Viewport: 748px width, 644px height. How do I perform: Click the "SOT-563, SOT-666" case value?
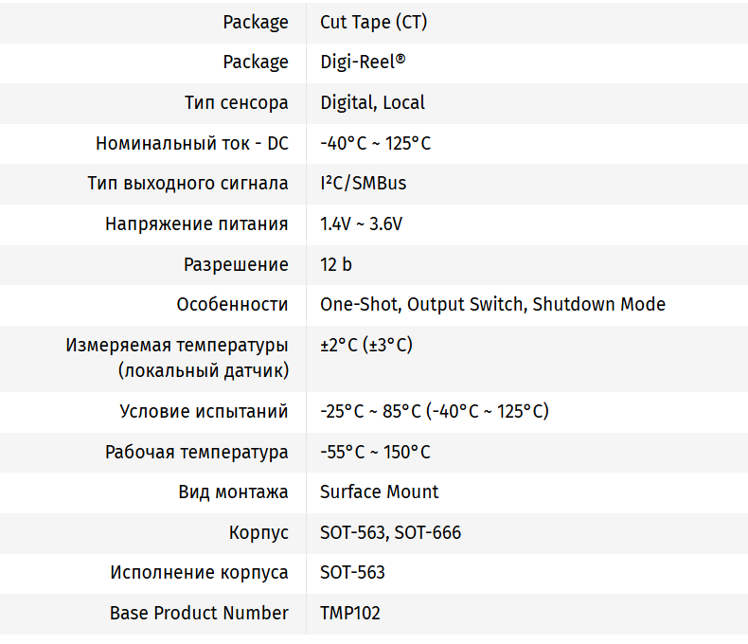tap(390, 532)
